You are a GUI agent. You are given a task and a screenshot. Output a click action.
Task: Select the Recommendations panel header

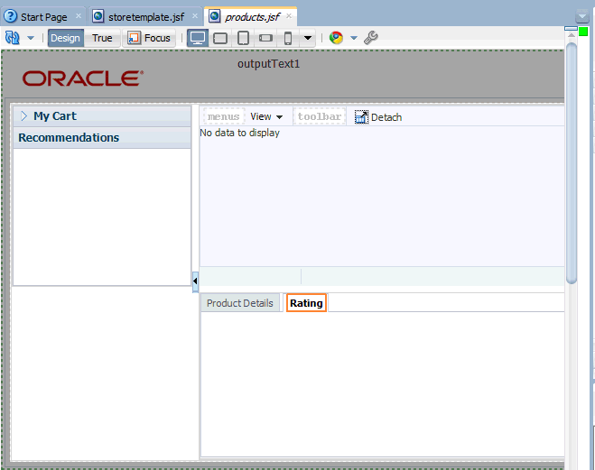click(102, 138)
